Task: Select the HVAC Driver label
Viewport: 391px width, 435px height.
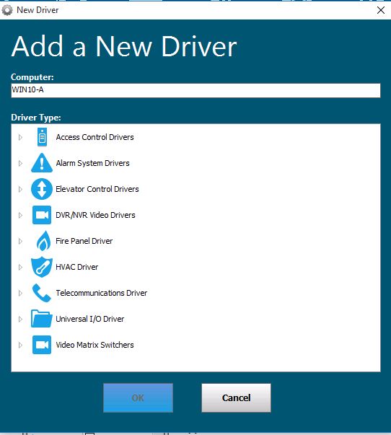Action: [x=77, y=267]
